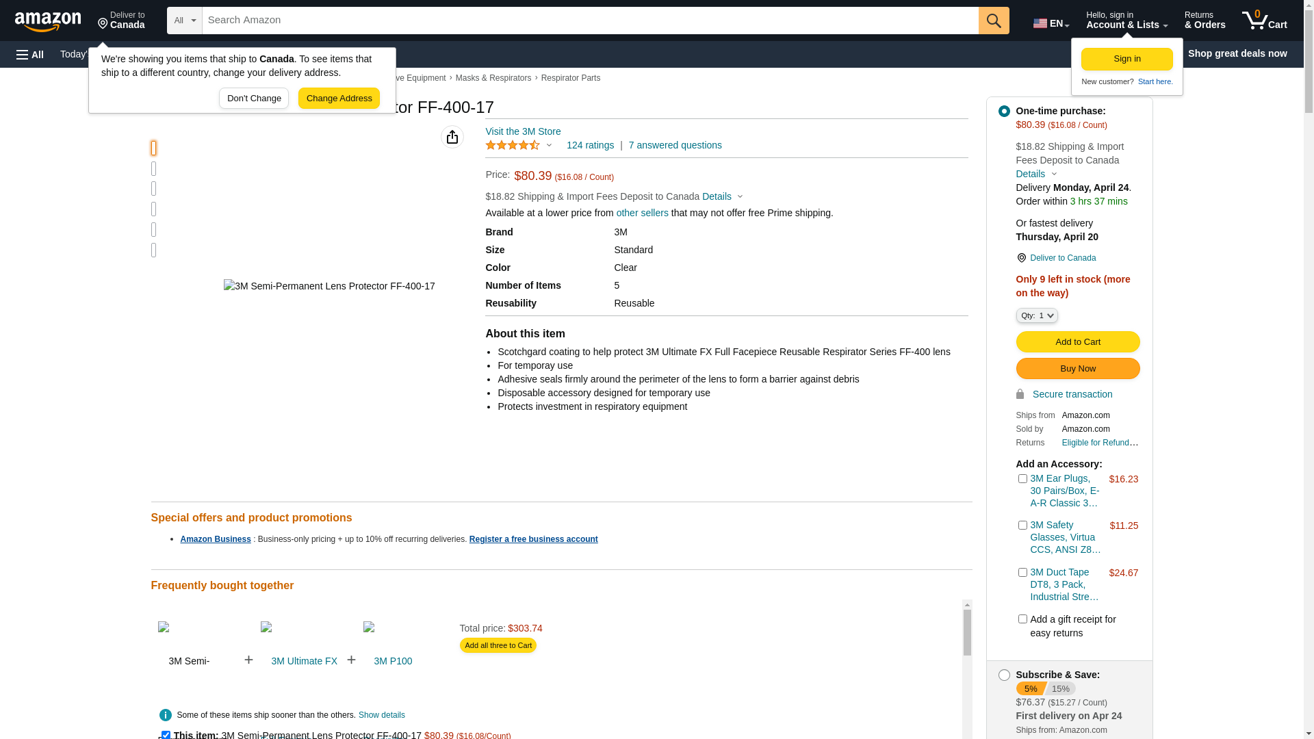1314x739 pixels.
Task: Click the search magnifier button
Action: click(994, 21)
